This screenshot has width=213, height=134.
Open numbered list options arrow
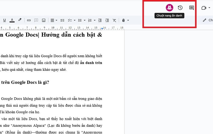(95, 21)
